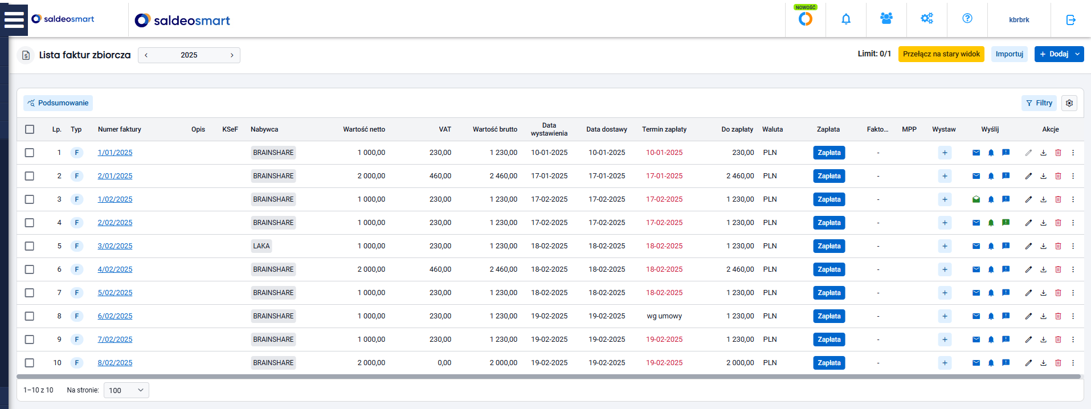
Task: Open the settings gears icon in header
Action: [927, 19]
